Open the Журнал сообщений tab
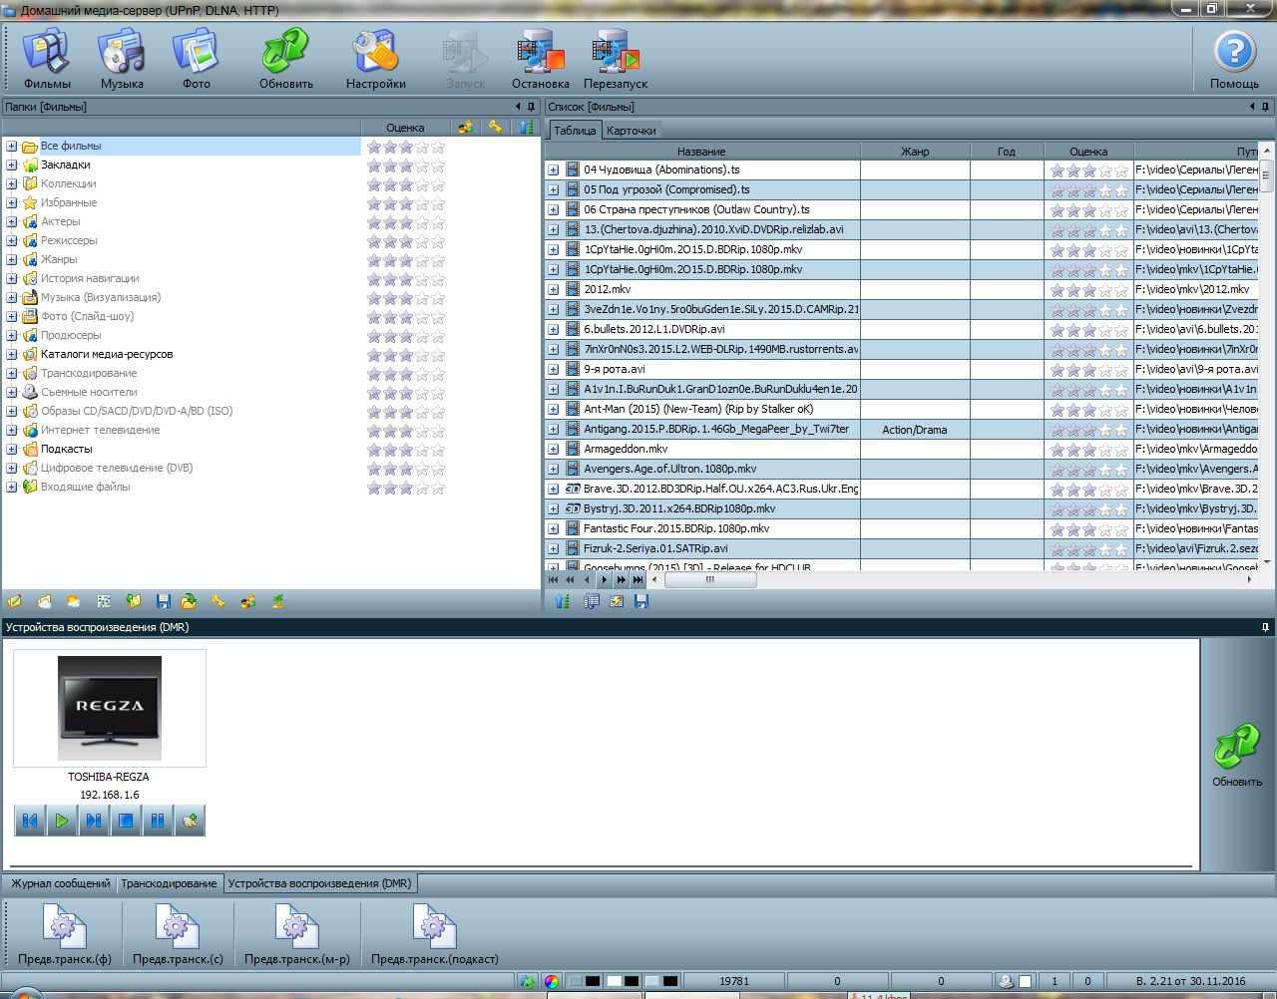Image resolution: width=1277 pixels, height=999 pixels. click(61, 883)
